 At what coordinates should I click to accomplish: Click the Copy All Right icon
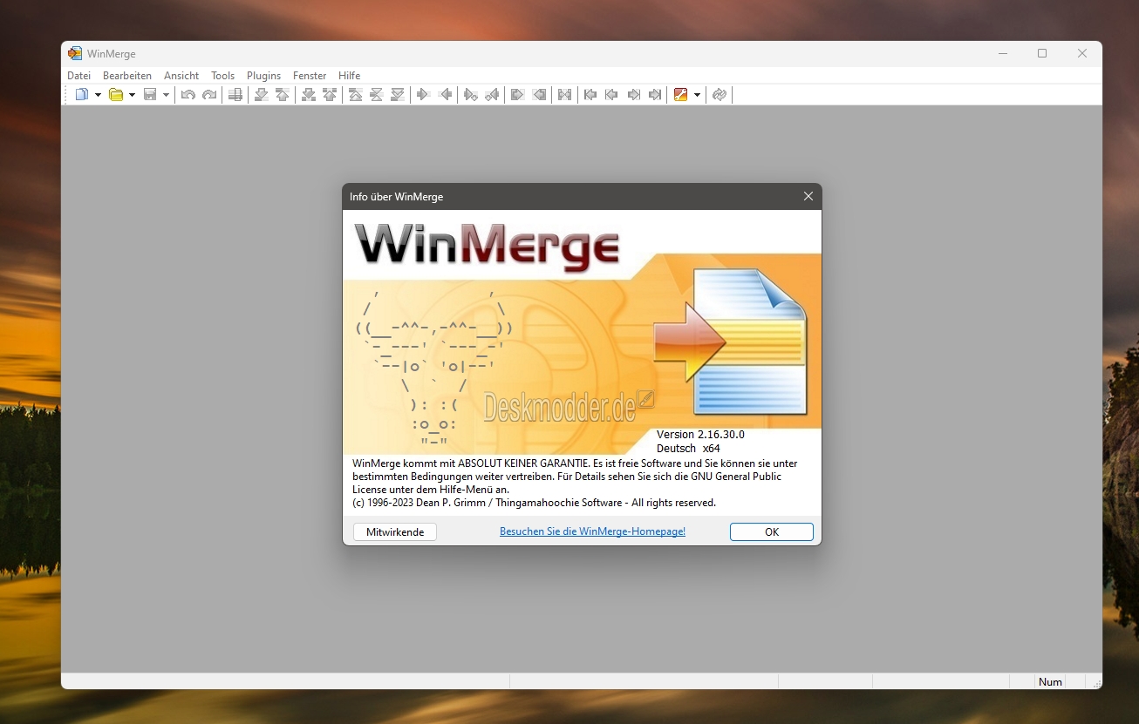click(x=517, y=94)
